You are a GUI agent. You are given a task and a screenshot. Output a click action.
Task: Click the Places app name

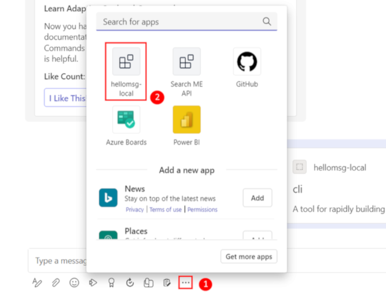(x=136, y=231)
